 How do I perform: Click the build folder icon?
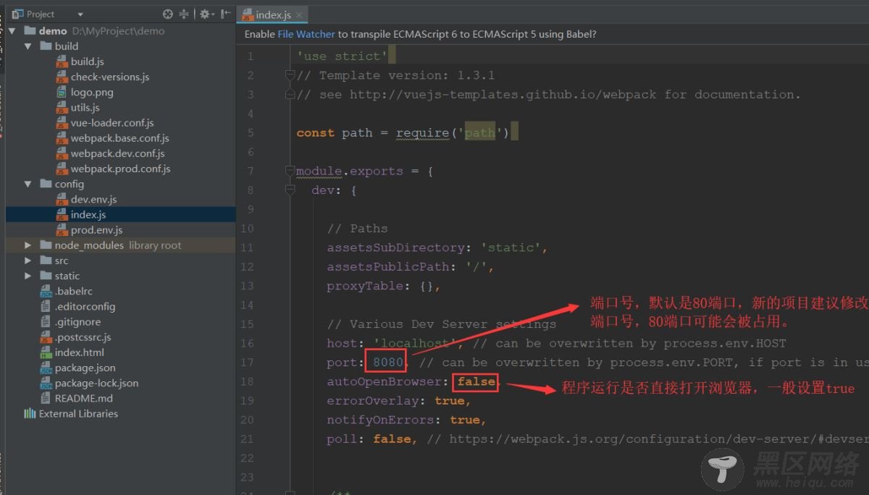tap(46, 46)
